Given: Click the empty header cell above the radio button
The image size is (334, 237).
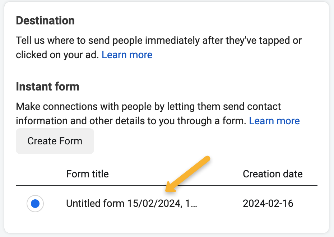Looking at the screenshot, I should (35, 174).
